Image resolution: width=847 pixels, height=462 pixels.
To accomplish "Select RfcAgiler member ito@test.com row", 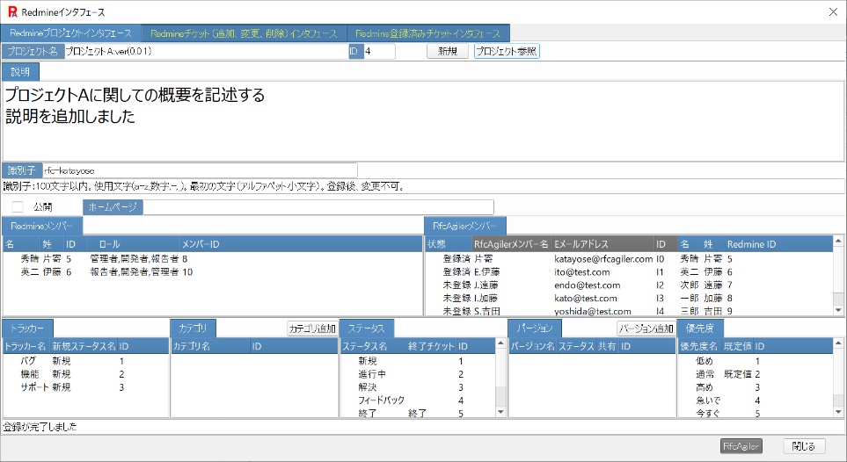I will pos(629,272).
